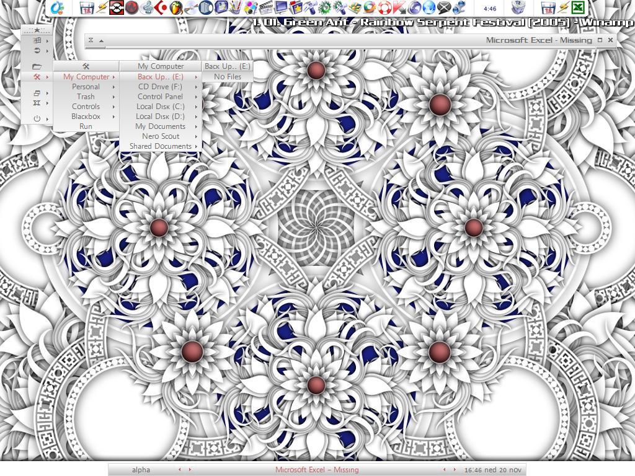Expand My Documents folder menu

[x=161, y=126]
